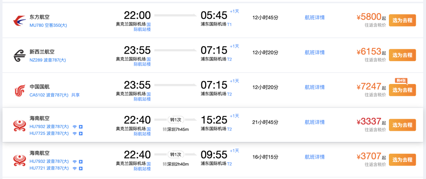Screen dimensions: 426x179
Task: Choose the ¥3337 Hainan flight as outbound
Action: 402,125
